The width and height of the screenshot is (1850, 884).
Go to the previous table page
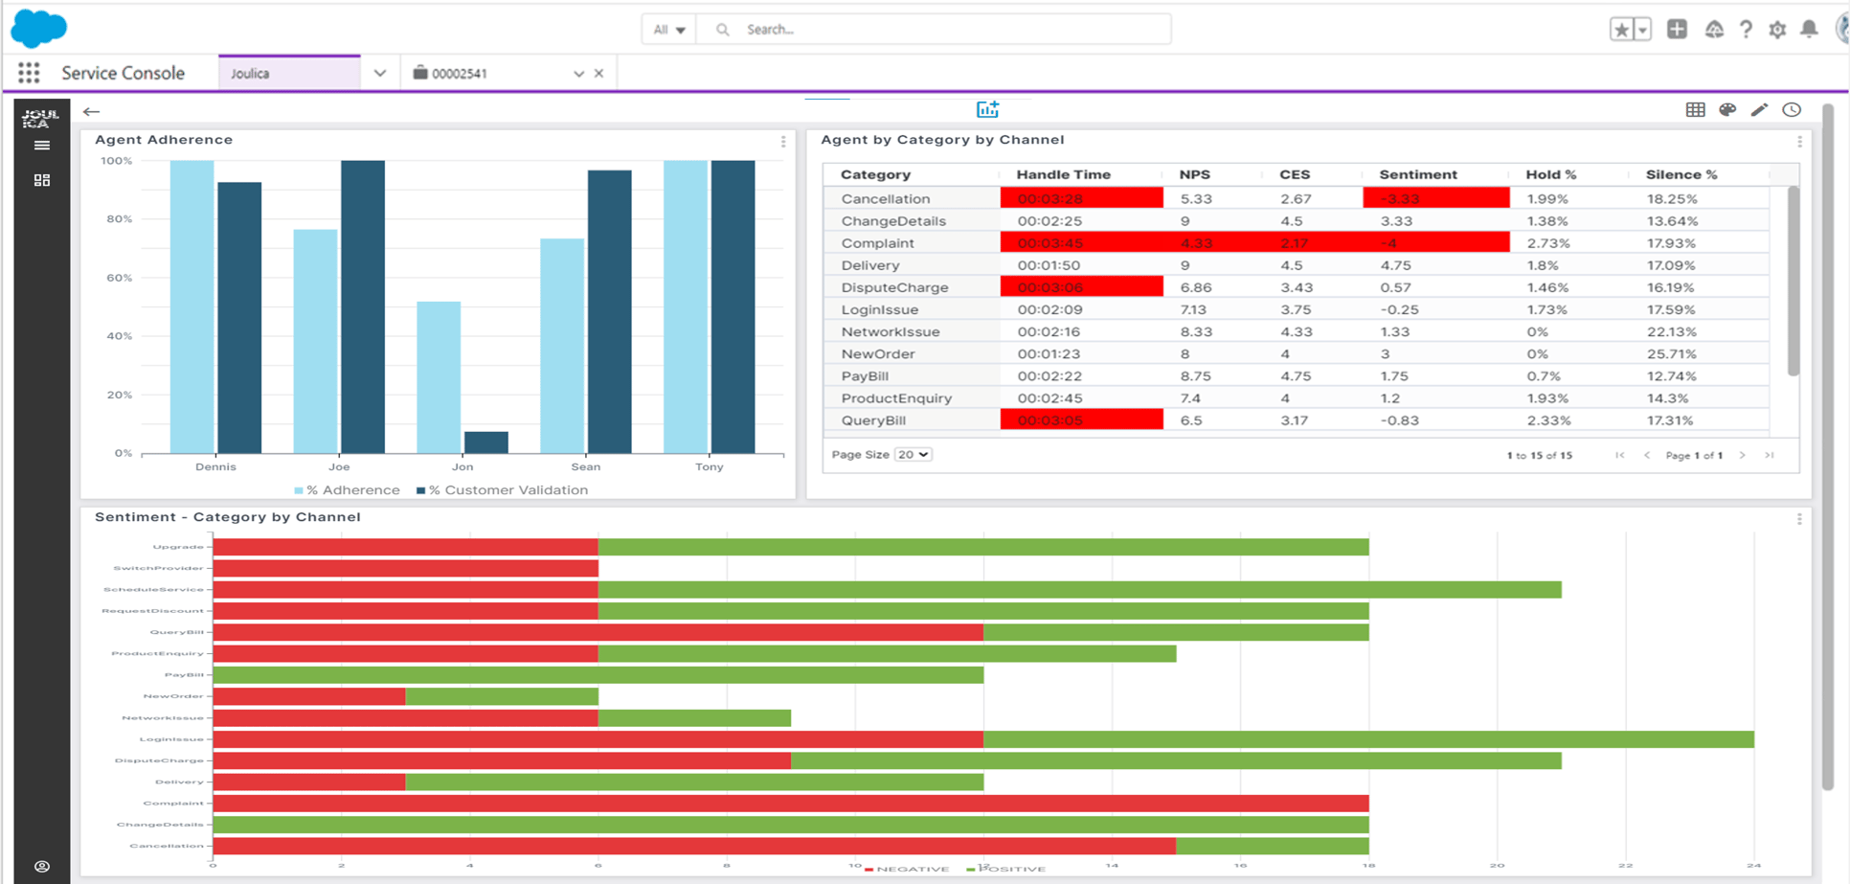(x=1647, y=456)
